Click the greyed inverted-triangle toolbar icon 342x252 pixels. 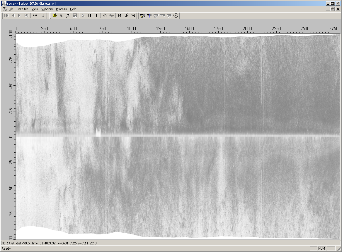point(111,15)
